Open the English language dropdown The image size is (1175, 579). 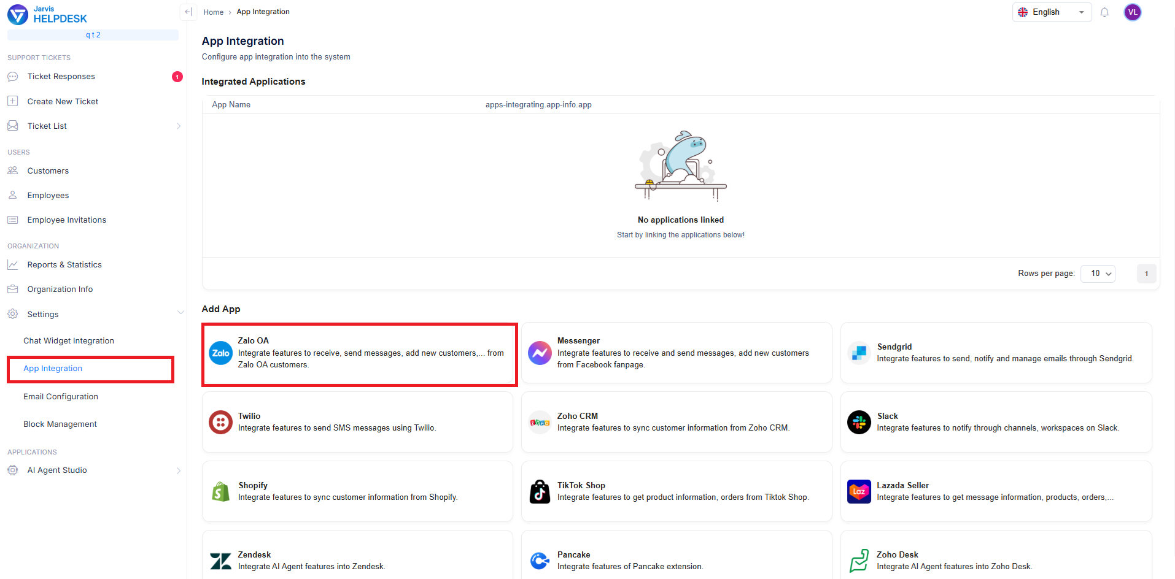pos(1052,12)
